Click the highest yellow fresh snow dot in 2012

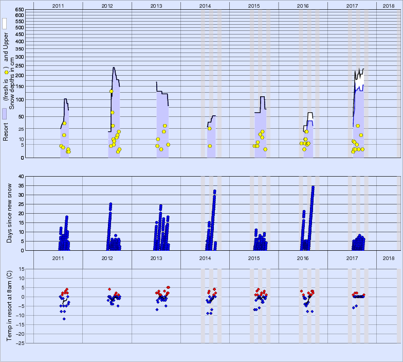[x=111, y=91]
